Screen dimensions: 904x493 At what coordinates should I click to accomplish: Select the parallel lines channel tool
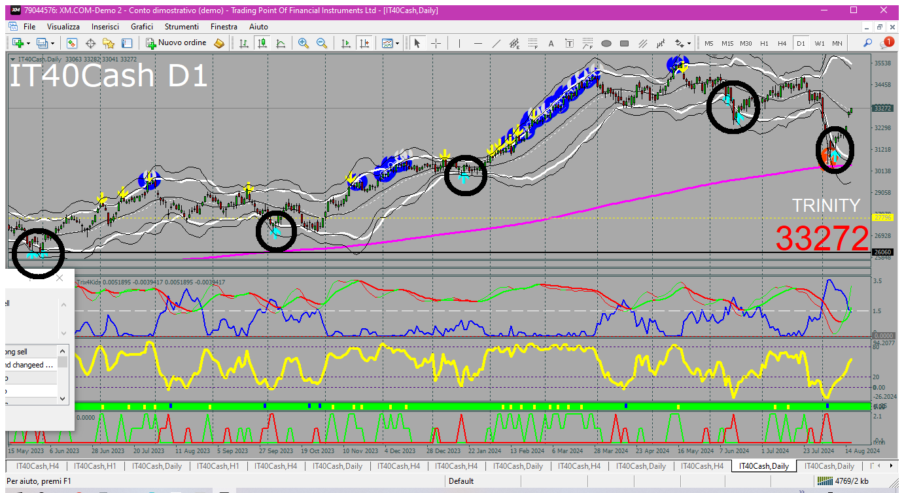tap(643, 43)
